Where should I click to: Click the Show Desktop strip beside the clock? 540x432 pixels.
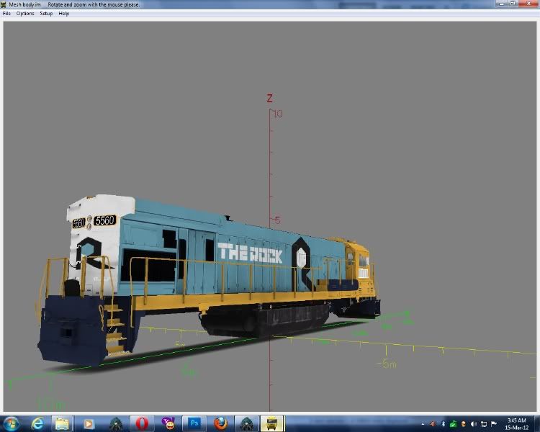537,424
